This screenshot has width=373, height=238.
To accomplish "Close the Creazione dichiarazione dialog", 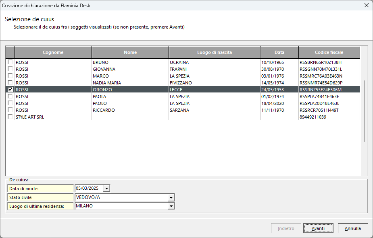I will [366, 5].
